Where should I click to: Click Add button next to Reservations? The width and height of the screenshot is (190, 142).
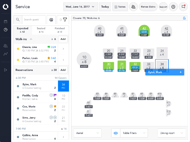point(63,70)
